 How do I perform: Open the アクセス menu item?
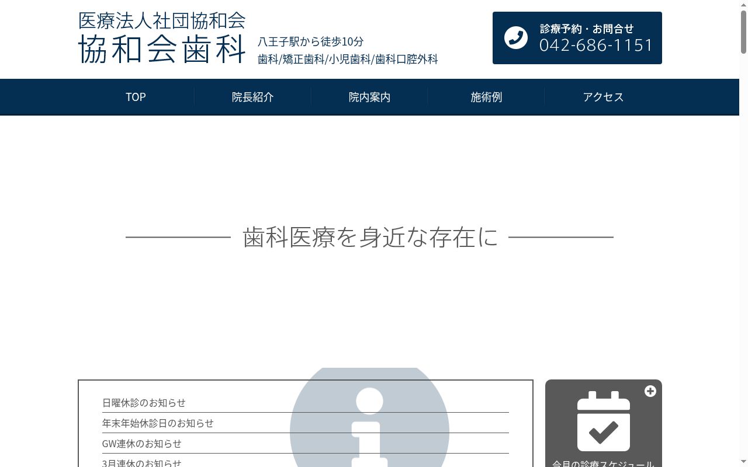[603, 97]
